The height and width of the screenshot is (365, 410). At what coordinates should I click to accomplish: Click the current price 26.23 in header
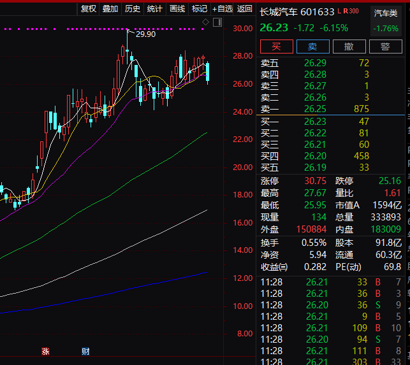coord(274,27)
